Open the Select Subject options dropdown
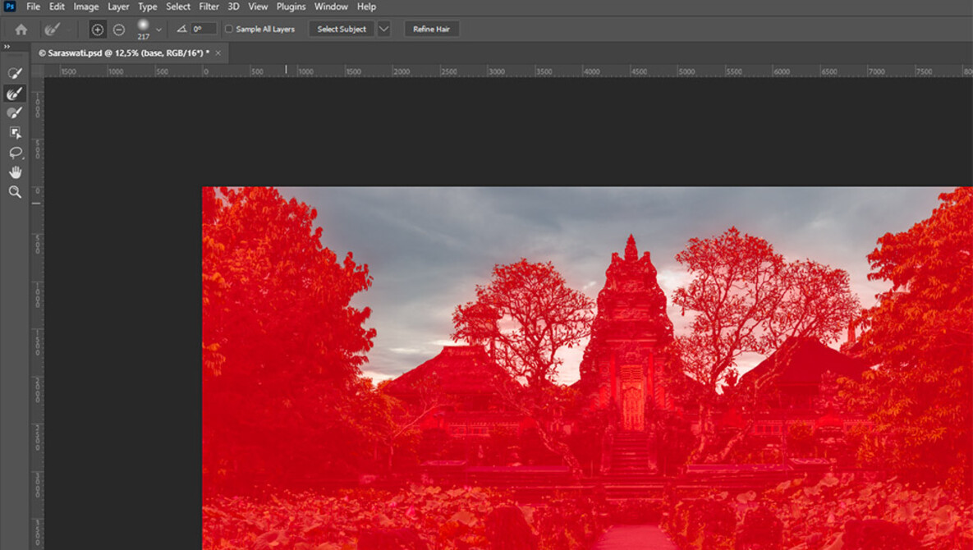The width and height of the screenshot is (973, 550). coord(381,28)
